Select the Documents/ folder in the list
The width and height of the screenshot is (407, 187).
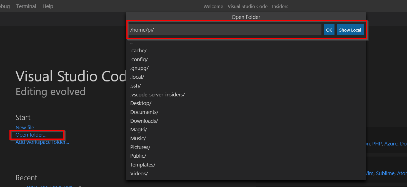(x=144, y=112)
